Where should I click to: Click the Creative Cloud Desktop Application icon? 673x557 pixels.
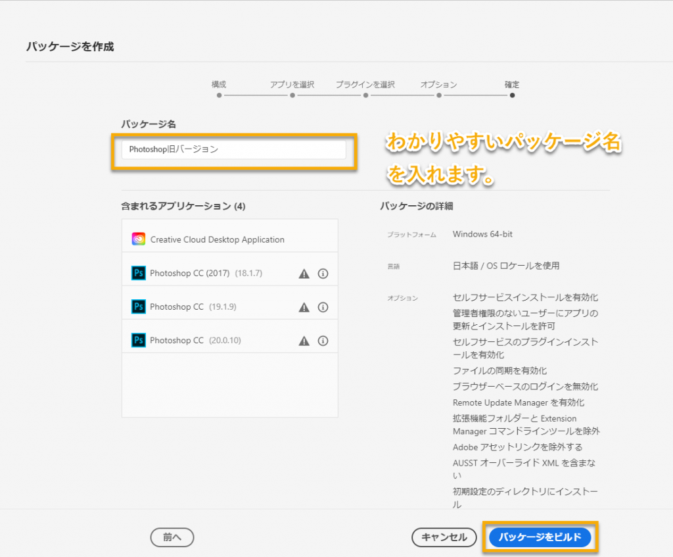(x=138, y=239)
